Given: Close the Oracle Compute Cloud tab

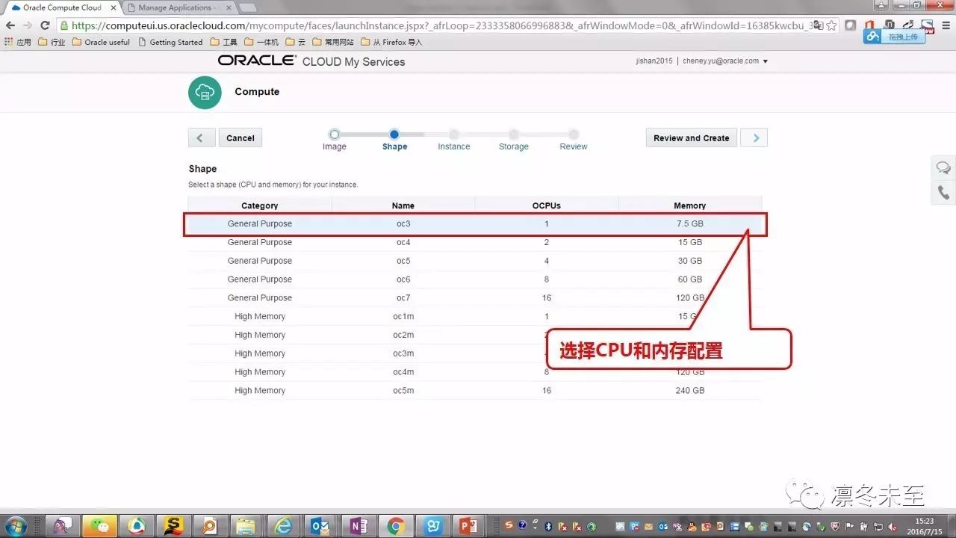Looking at the screenshot, I should coord(113,7).
